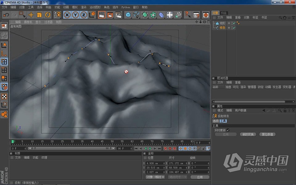This screenshot has width=296, height=185.
Task: Click the position Z stepper arrows
Action: pos(164,172)
